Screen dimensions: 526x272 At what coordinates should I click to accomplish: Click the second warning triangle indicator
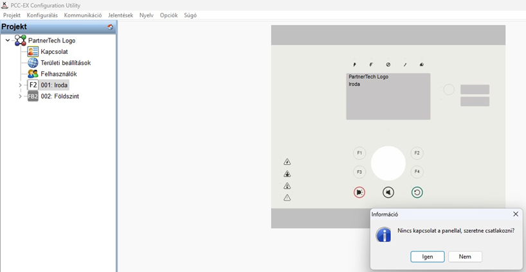(x=287, y=174)
